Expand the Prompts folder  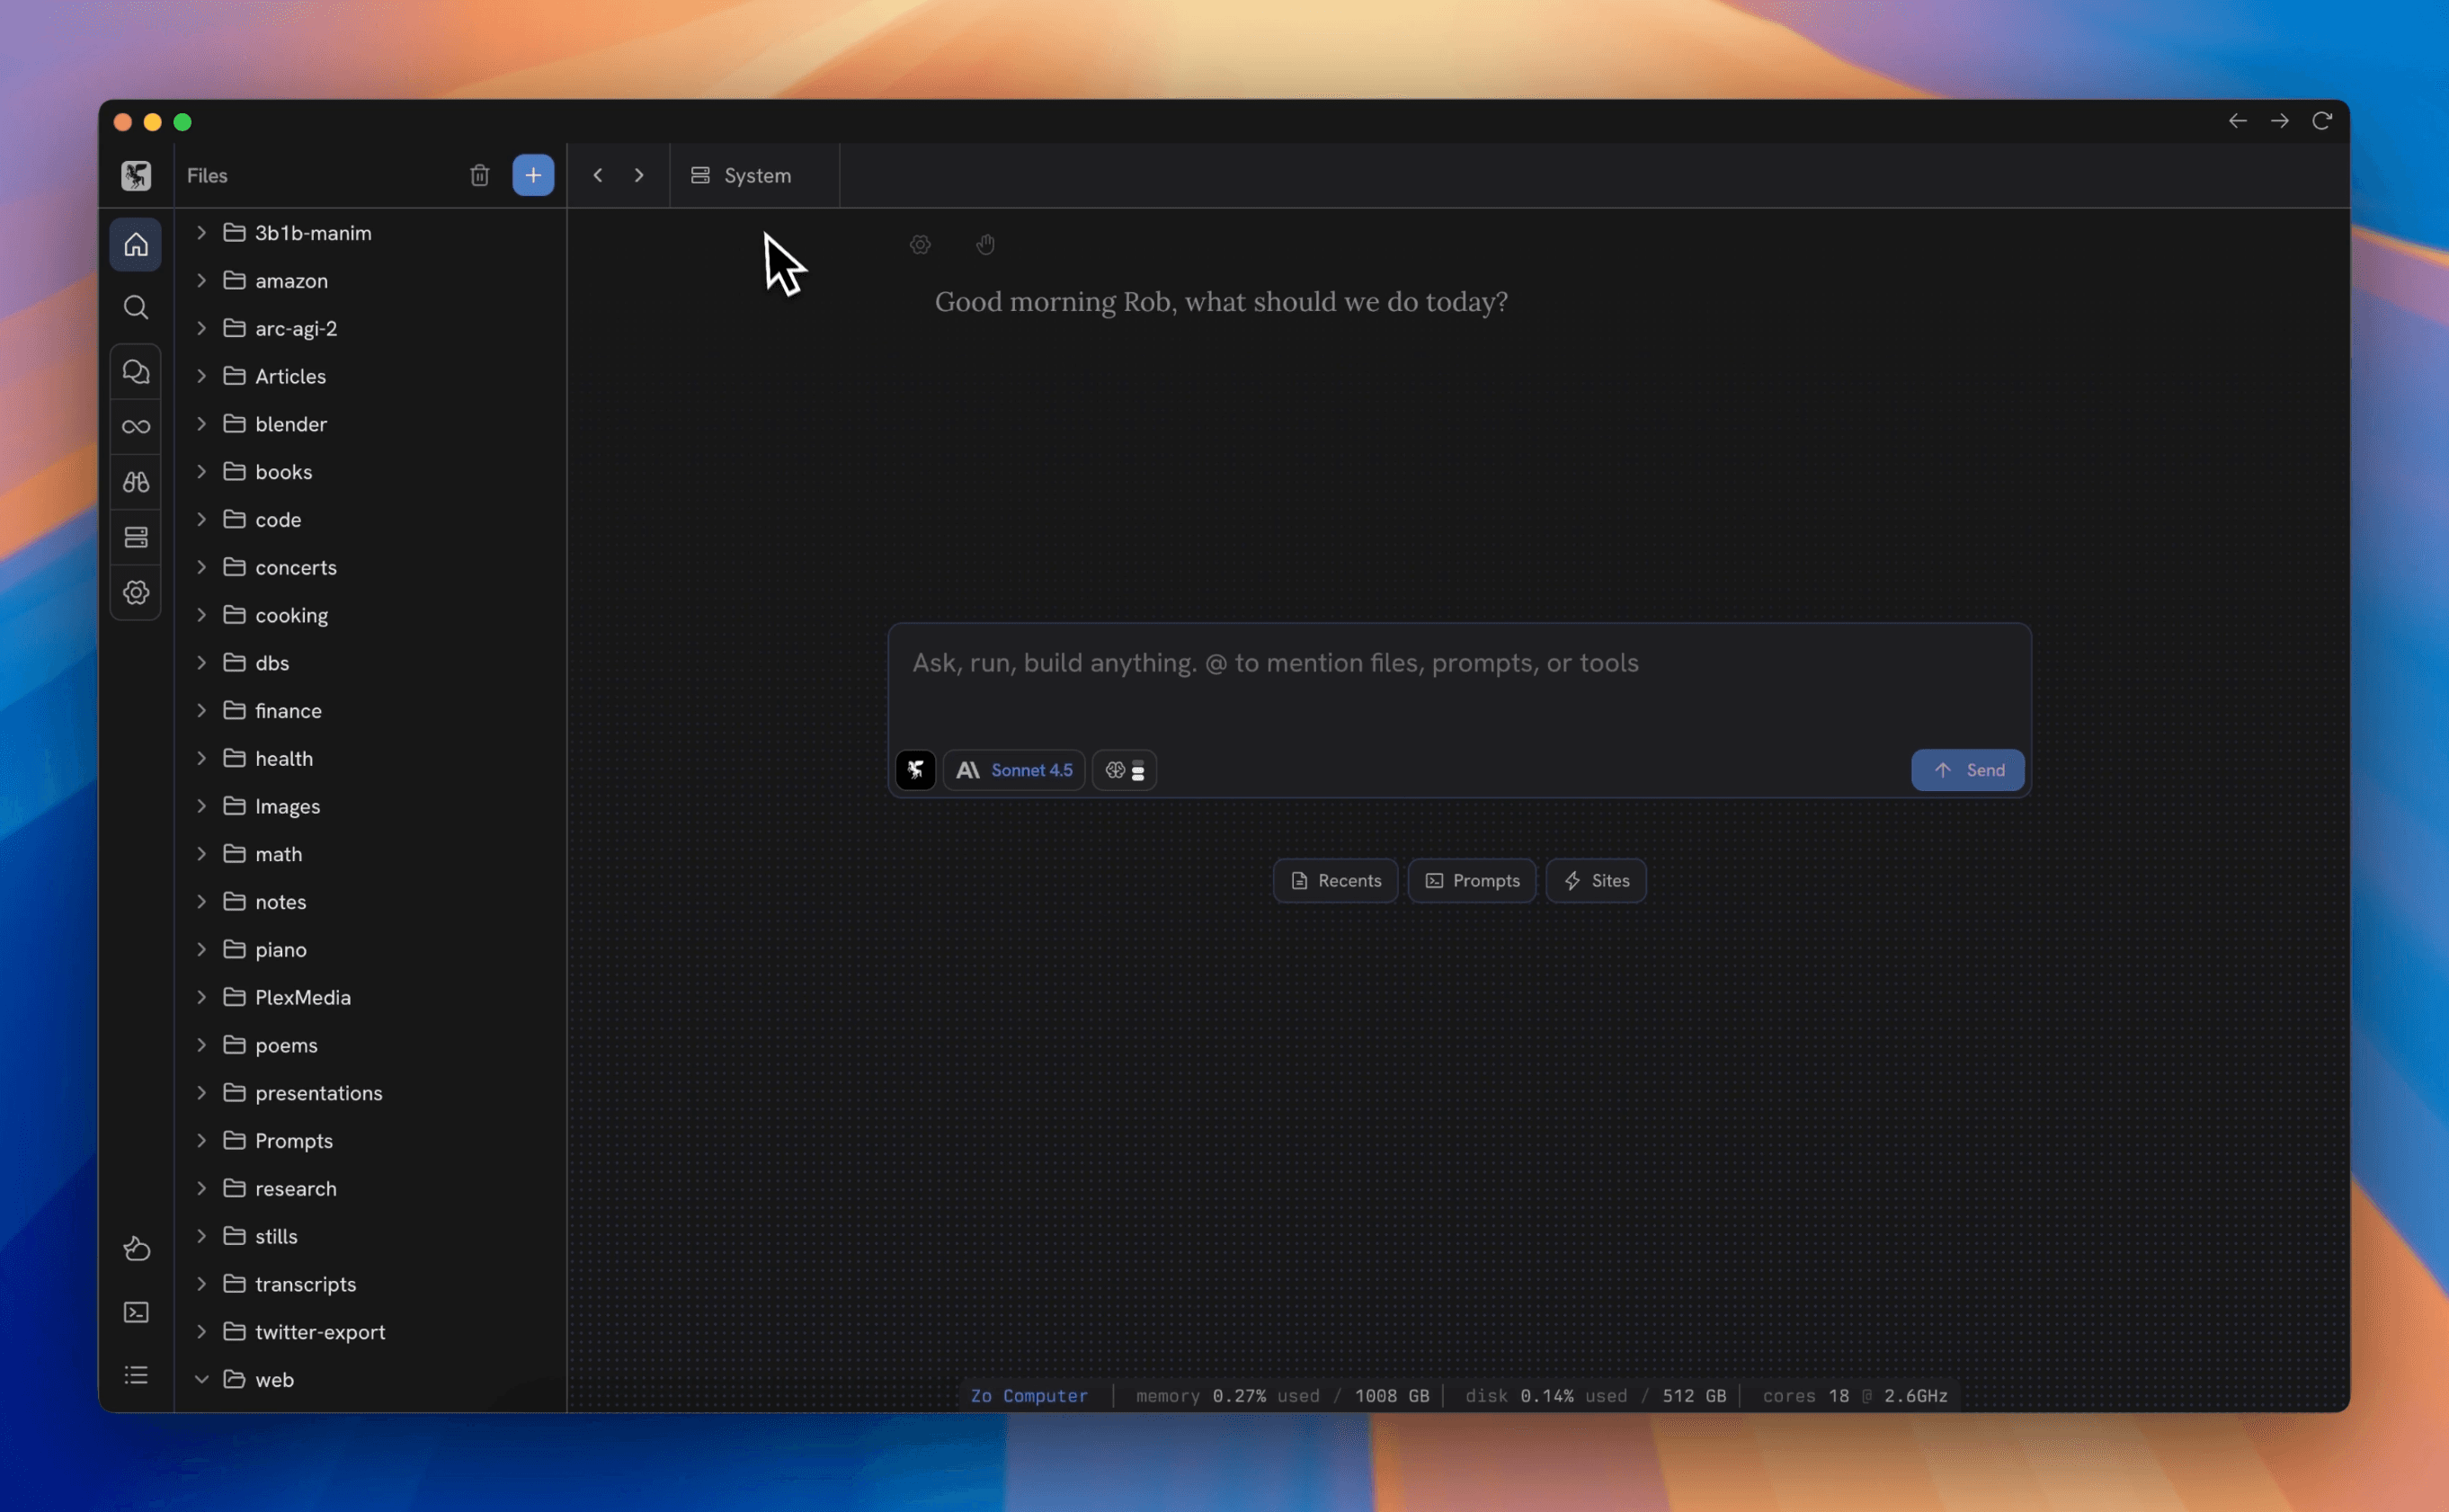click(x=202, y=1140)
